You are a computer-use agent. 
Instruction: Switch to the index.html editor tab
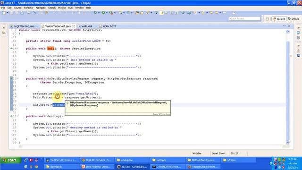108,26
